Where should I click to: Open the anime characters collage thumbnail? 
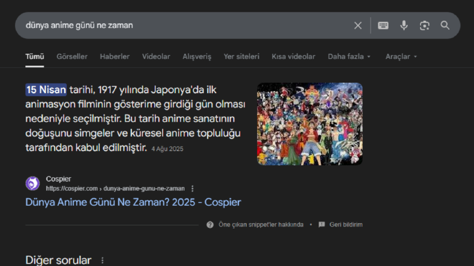[310, 124]
